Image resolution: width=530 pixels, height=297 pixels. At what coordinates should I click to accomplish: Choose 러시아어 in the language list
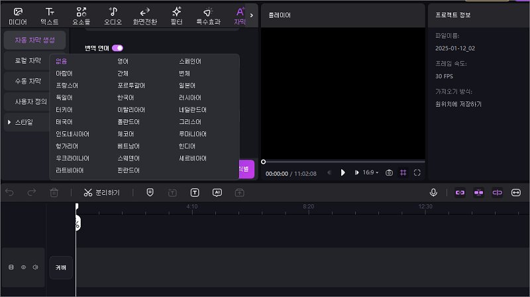coord(190,97)
